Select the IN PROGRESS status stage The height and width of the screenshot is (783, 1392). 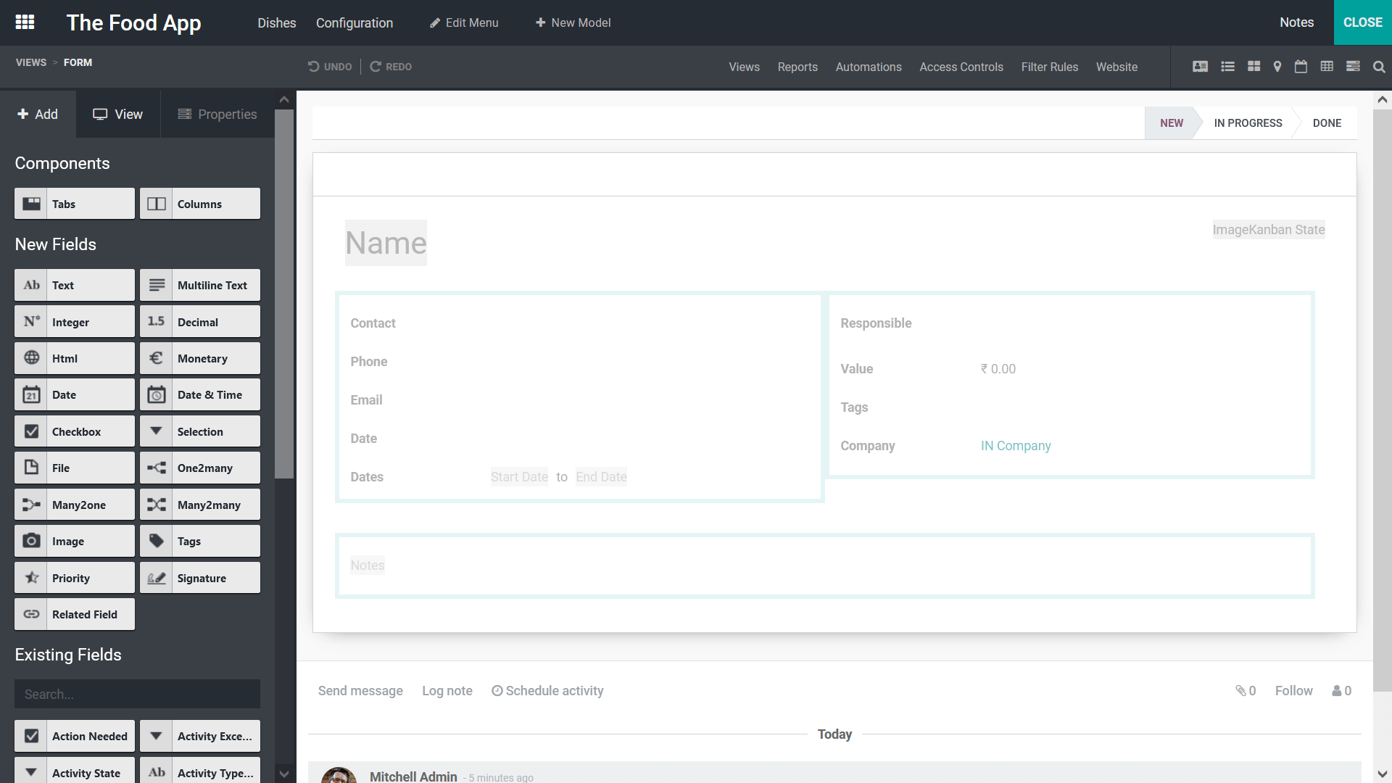click(1248, 123)
